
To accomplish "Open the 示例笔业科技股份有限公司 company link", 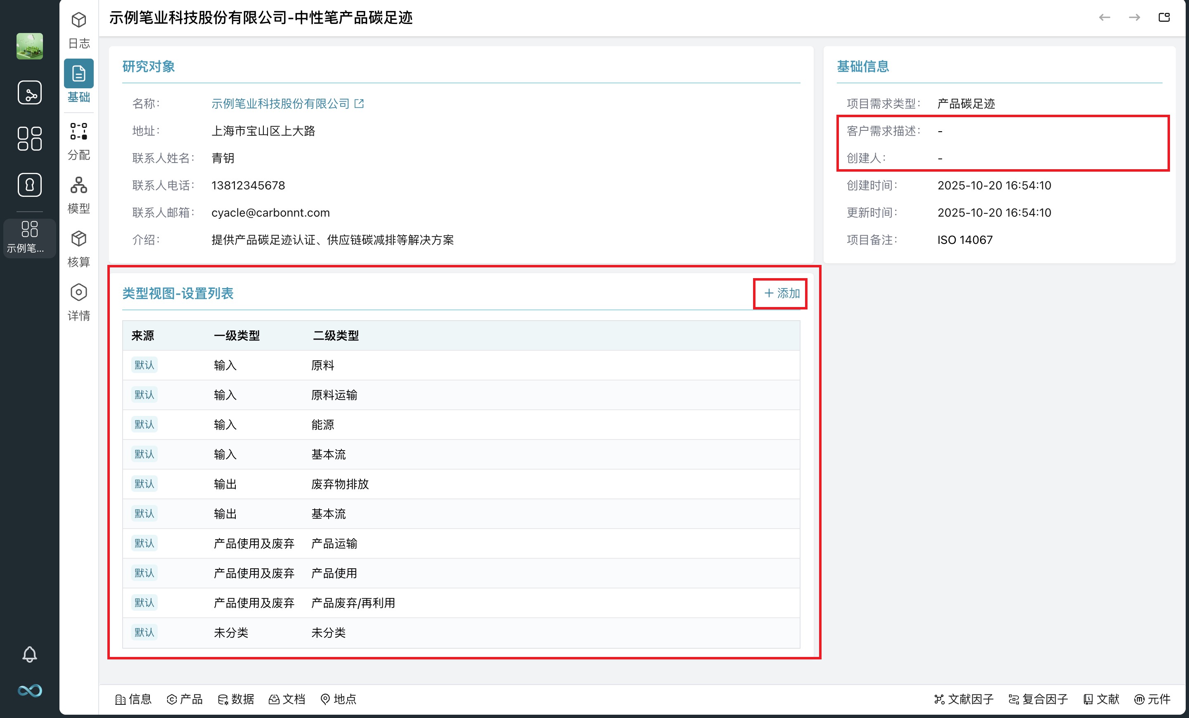I will click(280, 104).
